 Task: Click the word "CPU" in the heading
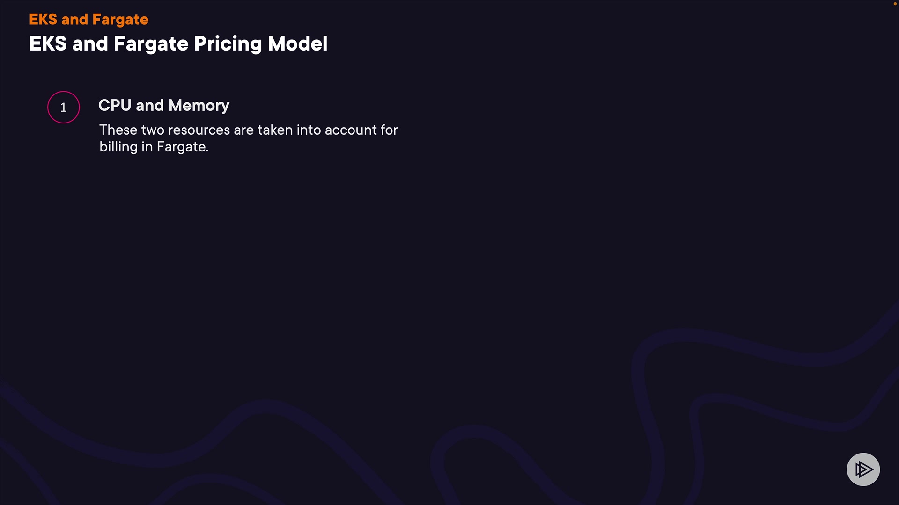[x=115, y=106]
